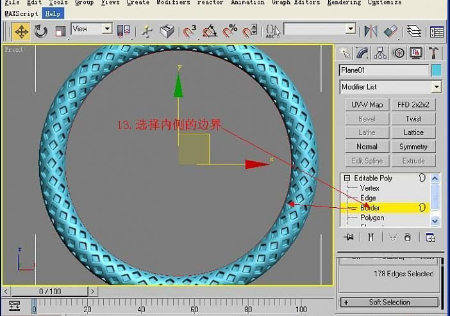Click frame 40 on the timeline
The image size is (450, 316).
tap(141, 309)
